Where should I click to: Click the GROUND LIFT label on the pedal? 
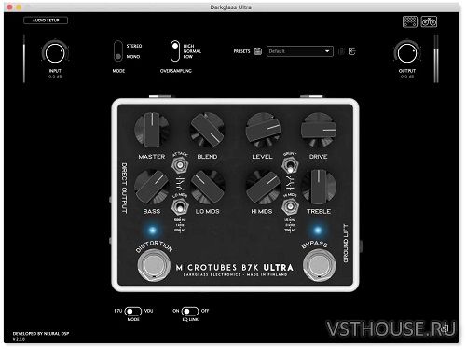(346, 244)
